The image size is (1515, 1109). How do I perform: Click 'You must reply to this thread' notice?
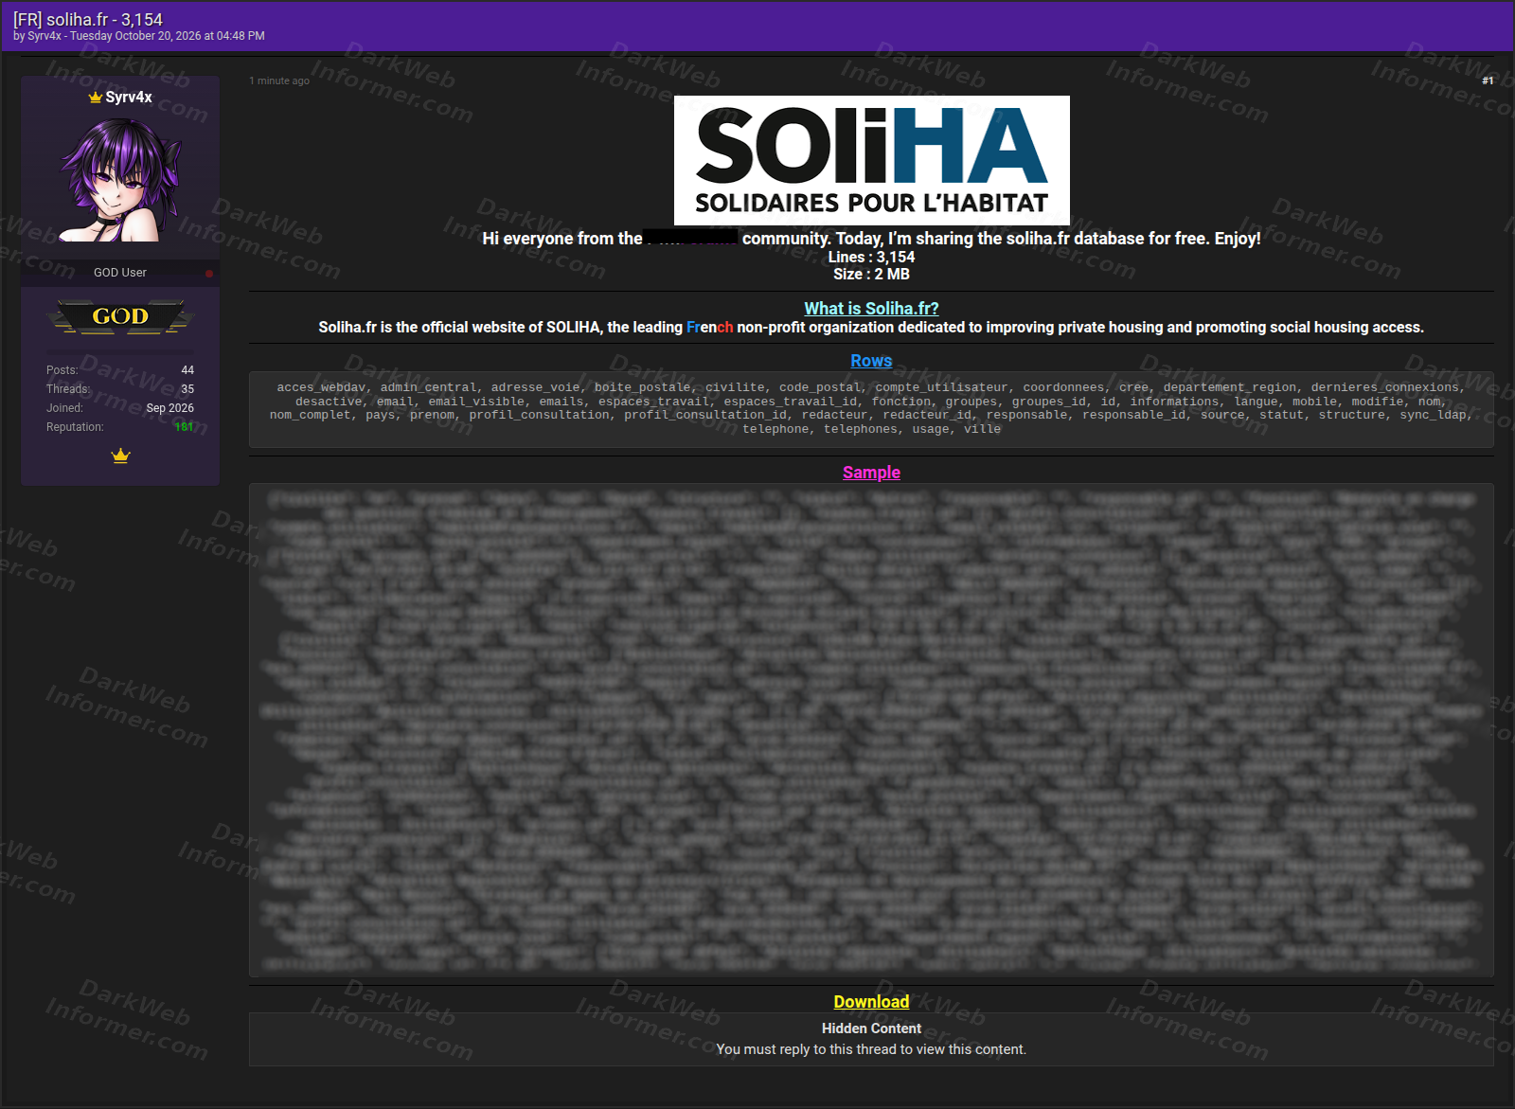[x=871, y=1049]
